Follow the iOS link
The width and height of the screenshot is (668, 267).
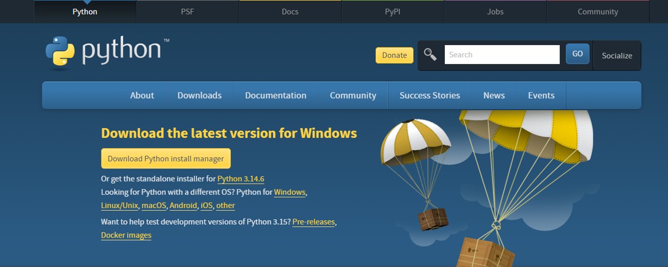click(x=207, y=206)
